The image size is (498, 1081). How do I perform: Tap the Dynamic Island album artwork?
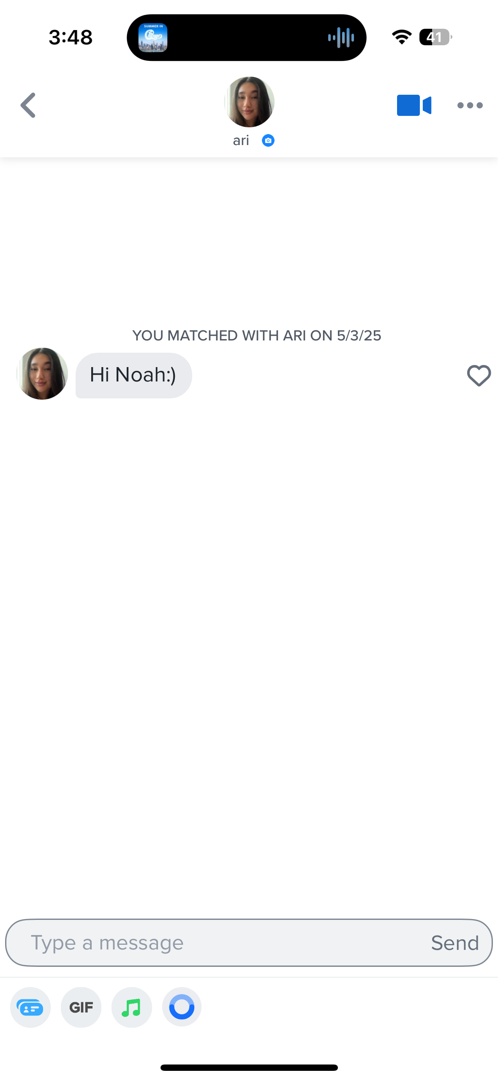coord(153,38)
